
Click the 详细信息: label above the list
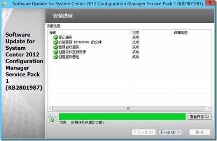click(54, 26)
